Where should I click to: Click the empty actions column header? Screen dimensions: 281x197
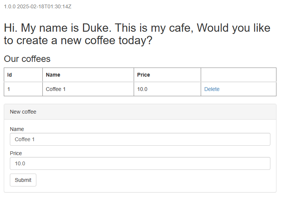pos(238,75)
